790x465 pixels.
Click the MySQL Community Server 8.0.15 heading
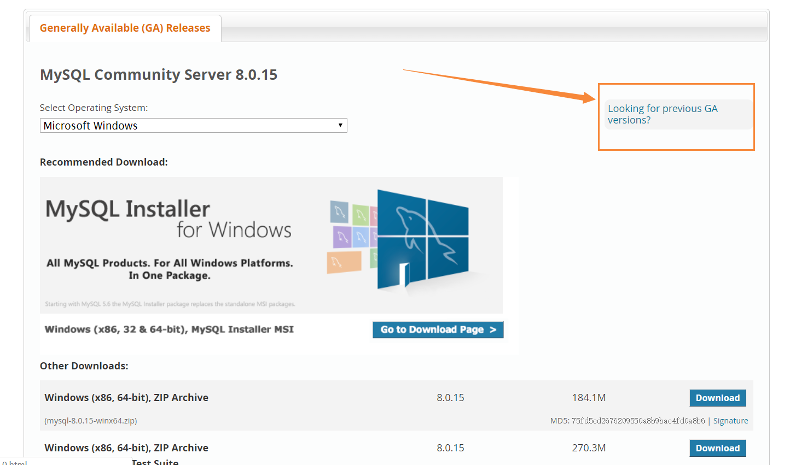click(x=159, y=75)
